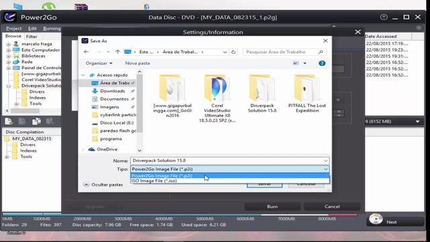430x242 pixels.
Task: Click Cancel in Settings/Information dialog
Action: (332, 206)
